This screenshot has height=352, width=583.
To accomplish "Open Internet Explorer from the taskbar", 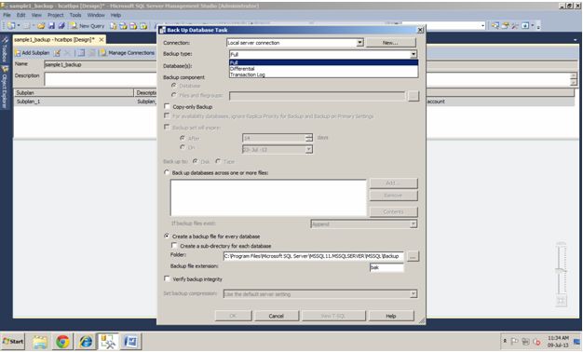I will pyautogui.click(x=86, y=341).
